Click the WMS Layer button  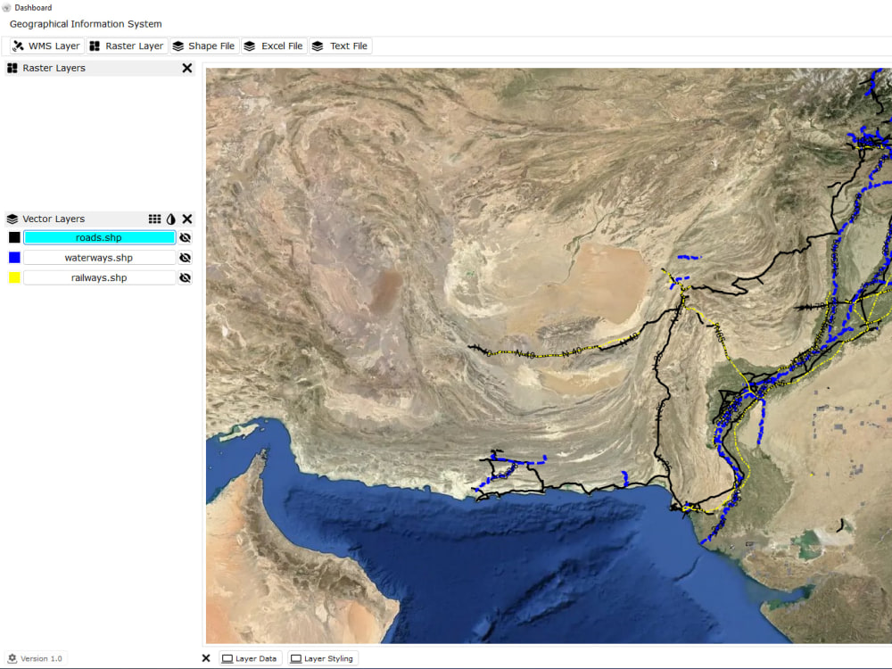(47, 46)
